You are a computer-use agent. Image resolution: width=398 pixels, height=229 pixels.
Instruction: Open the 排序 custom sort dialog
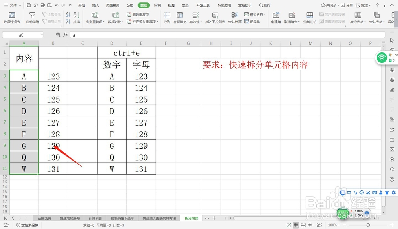click(76, 18)
